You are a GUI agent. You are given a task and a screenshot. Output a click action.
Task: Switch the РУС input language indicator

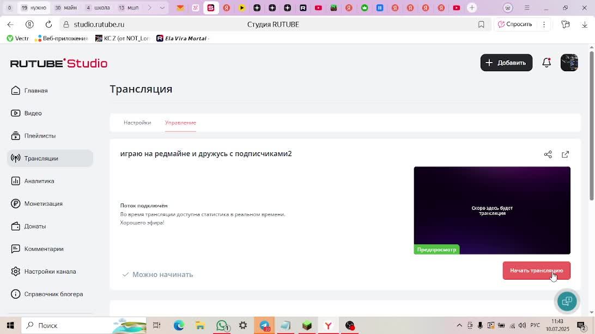(x=535, y=325)
